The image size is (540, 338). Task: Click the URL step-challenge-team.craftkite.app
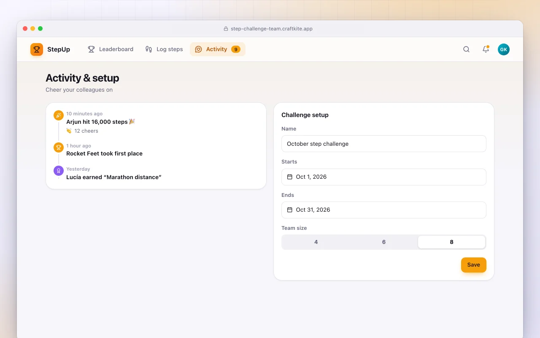click(272, 29)
